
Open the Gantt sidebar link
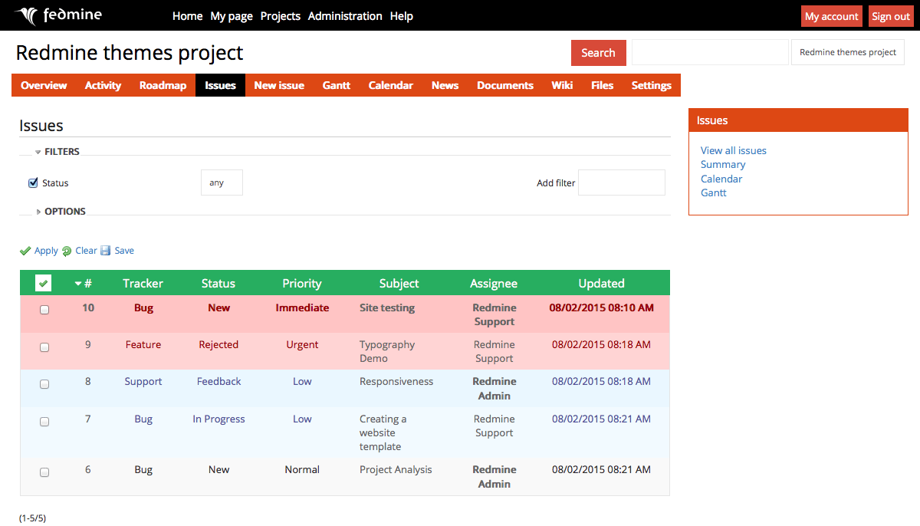click(714, 192)
